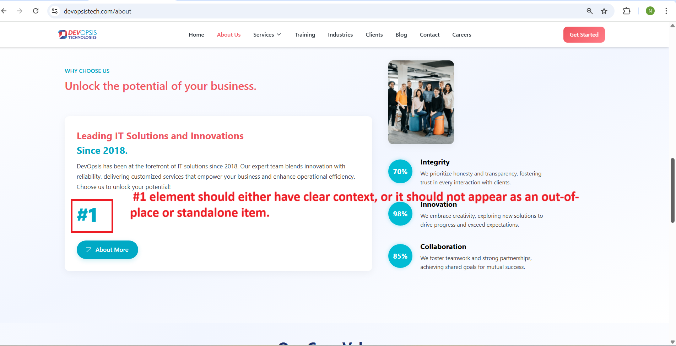Screen dimensions: 676x346
Task: Reload the page with refresh icon
Action: tap(36, 11)
